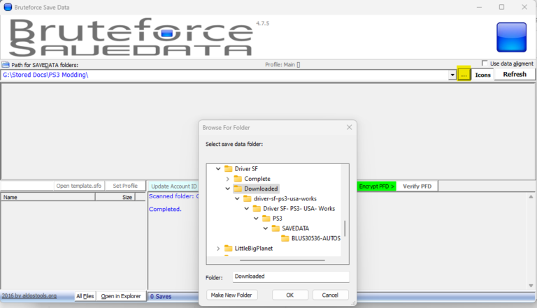The width and height of the screenshot is (537, 308).
Task: Click the Refresh button
Action: pyautogui.click(x=515, y=74)
